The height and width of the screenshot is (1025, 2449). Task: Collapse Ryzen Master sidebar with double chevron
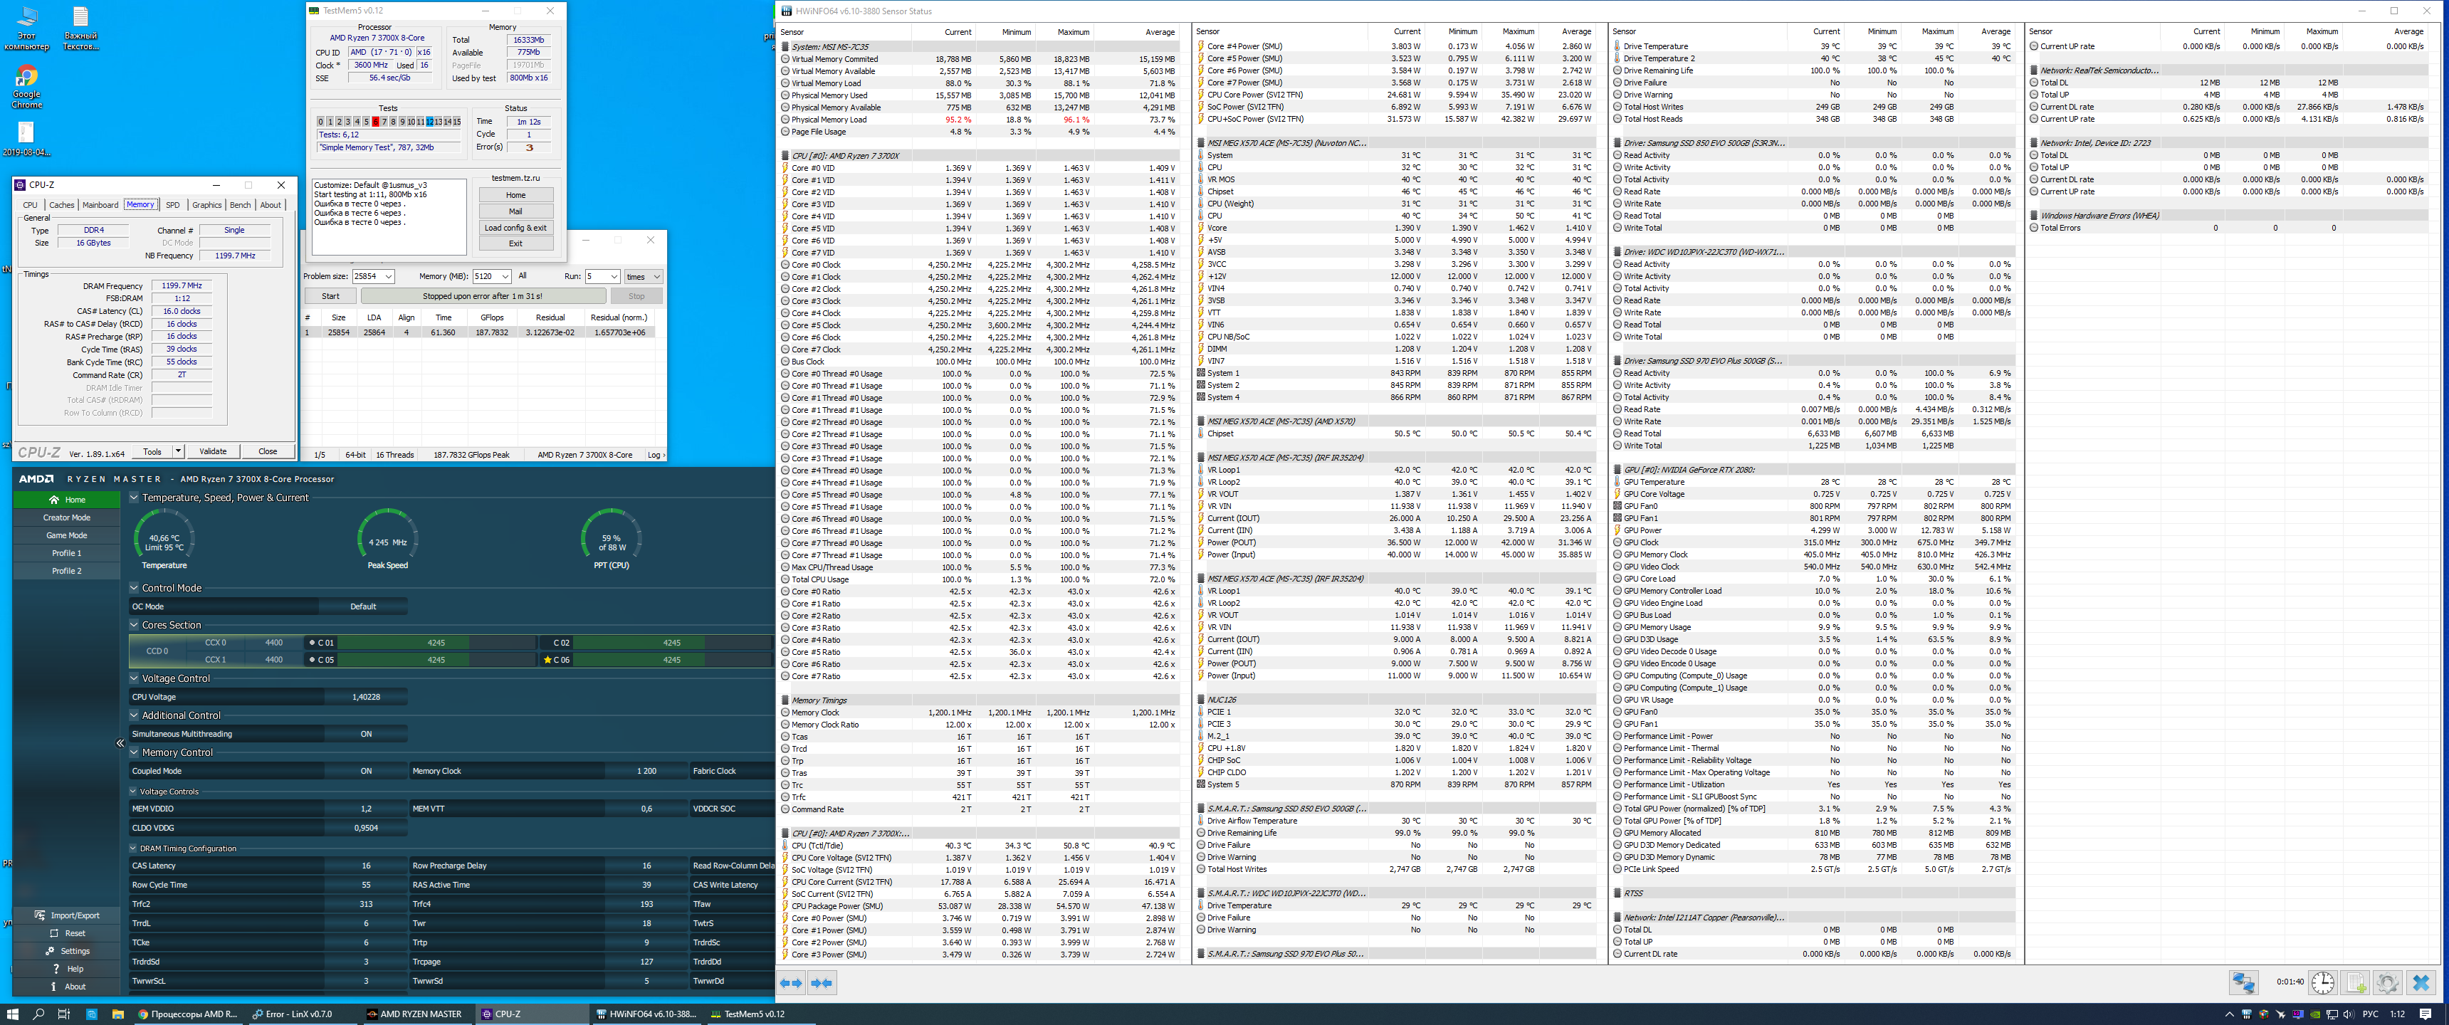(121, 744)
